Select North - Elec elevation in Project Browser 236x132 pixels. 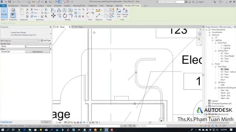[225, 93]
